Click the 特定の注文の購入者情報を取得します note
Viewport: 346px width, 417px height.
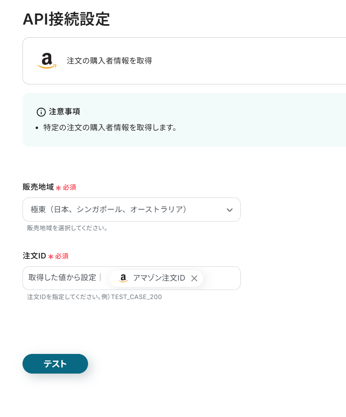[x=110, y=127]
